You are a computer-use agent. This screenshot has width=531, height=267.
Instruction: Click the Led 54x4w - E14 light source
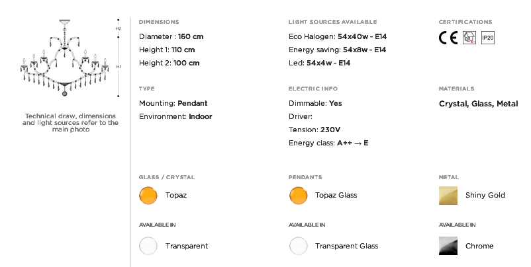click(319, 63)
